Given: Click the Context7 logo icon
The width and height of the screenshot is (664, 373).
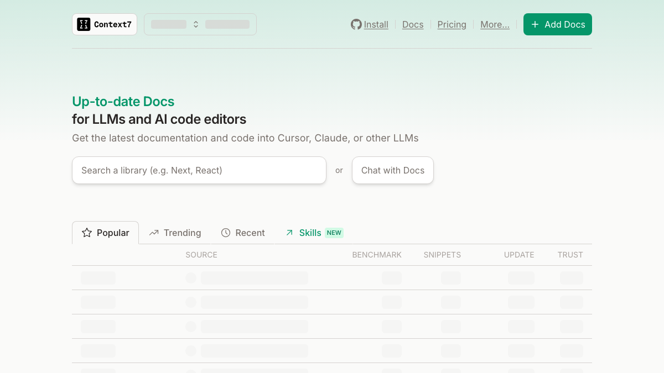Looking at the screenshot, I should [x=84, y=24].
